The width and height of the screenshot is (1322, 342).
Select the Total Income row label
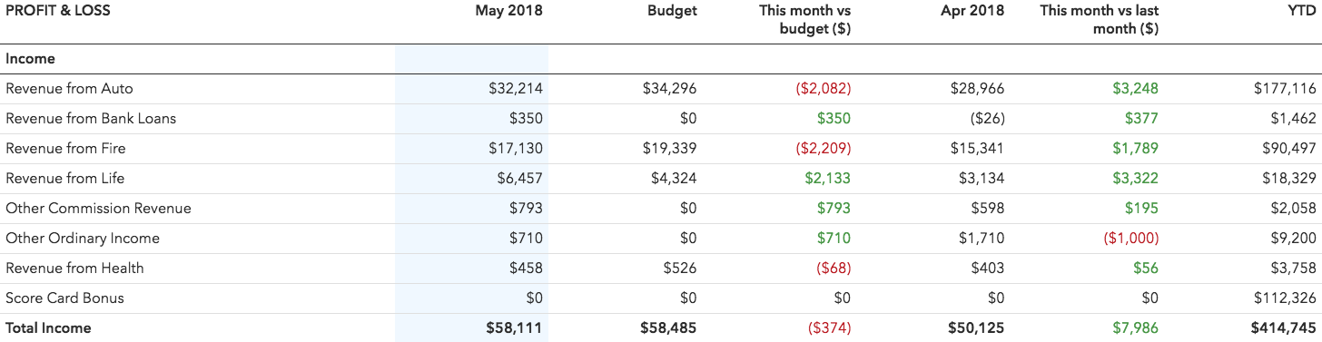[48, 328]
